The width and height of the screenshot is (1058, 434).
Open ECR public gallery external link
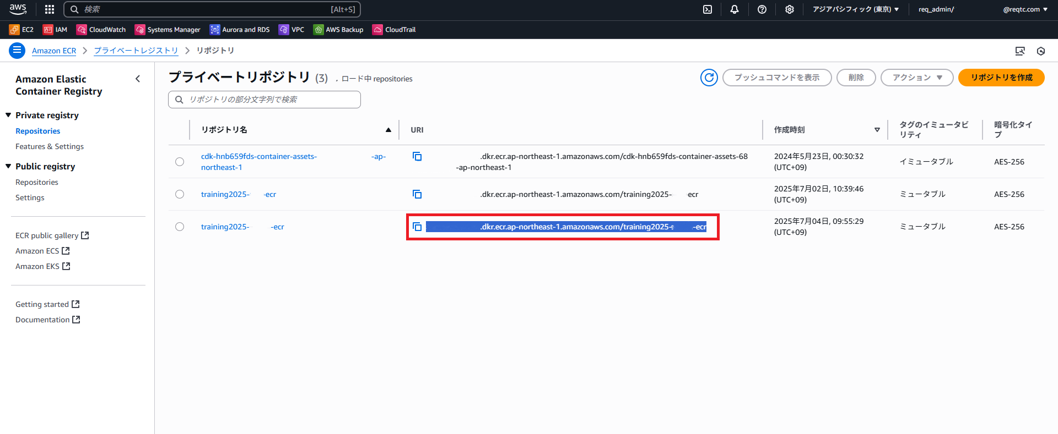(x=52, y=235)
